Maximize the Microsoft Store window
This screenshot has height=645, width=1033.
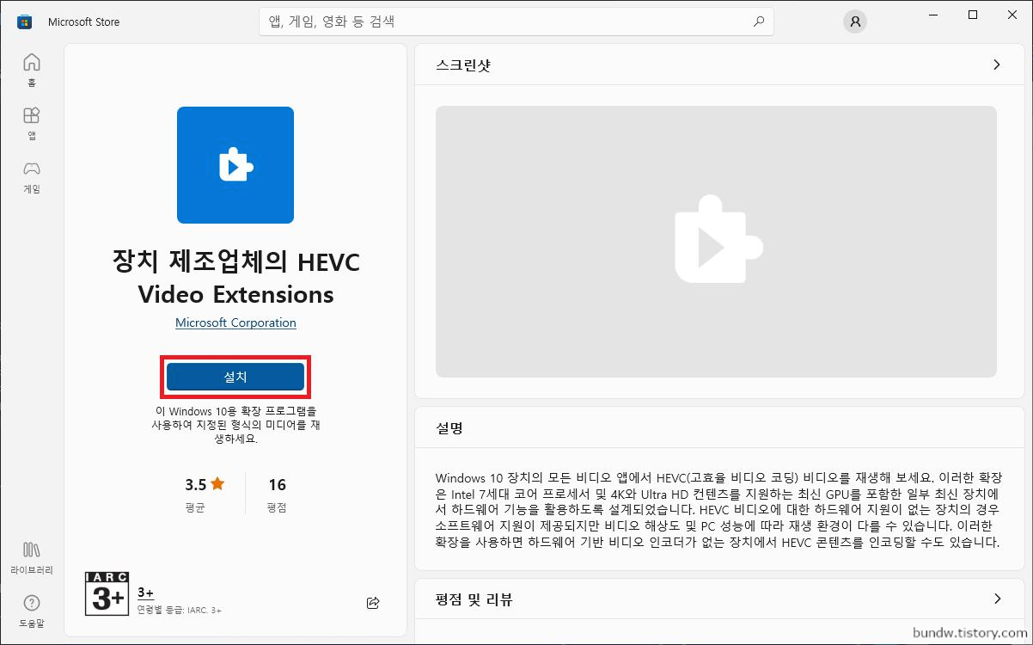[x=973, y=15]
